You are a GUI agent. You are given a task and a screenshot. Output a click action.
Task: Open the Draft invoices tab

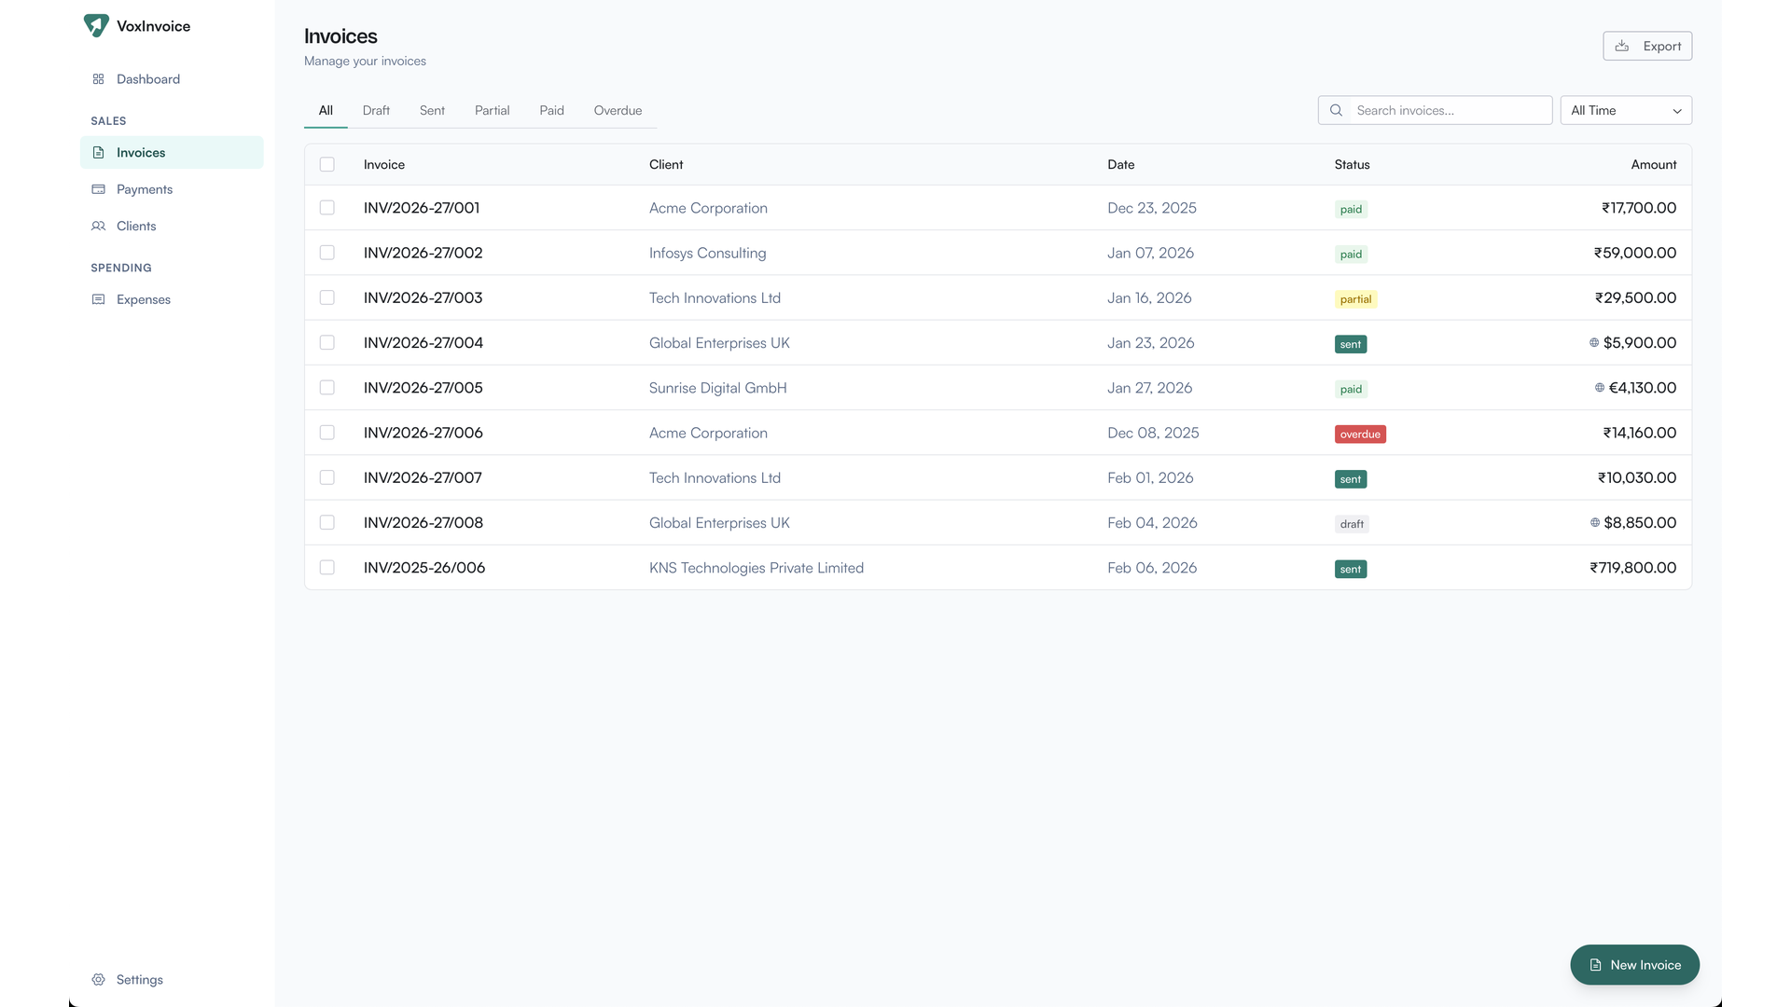coord(376,110)
